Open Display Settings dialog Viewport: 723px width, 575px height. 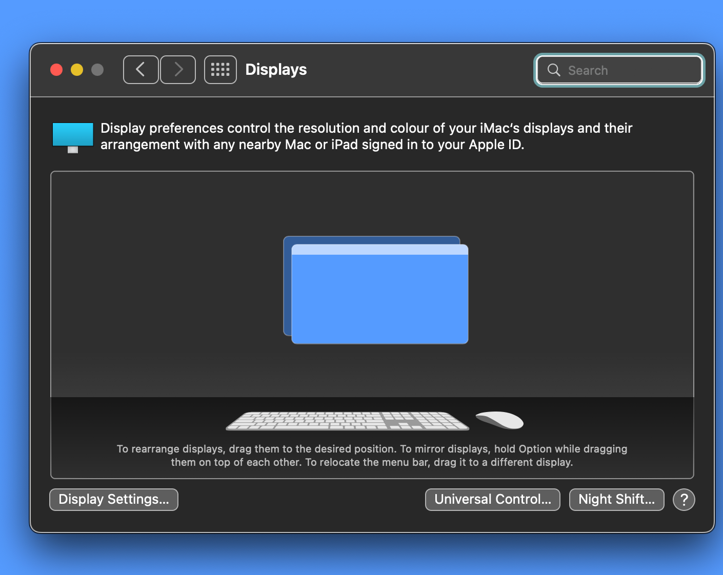click(x=114, y=500)
